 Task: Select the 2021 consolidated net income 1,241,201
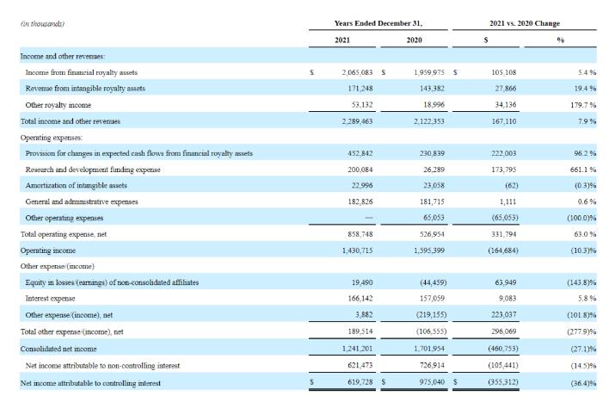(x=355, y=348)
